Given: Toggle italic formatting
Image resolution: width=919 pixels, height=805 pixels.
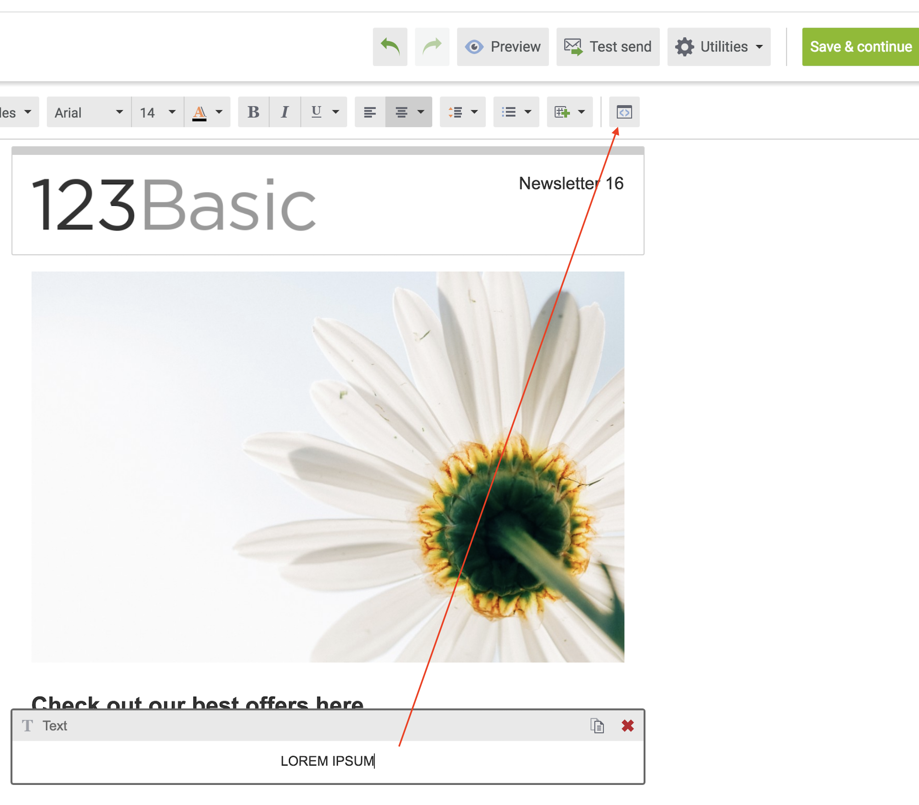Looking at the screenshot, I should click(284, 112).
